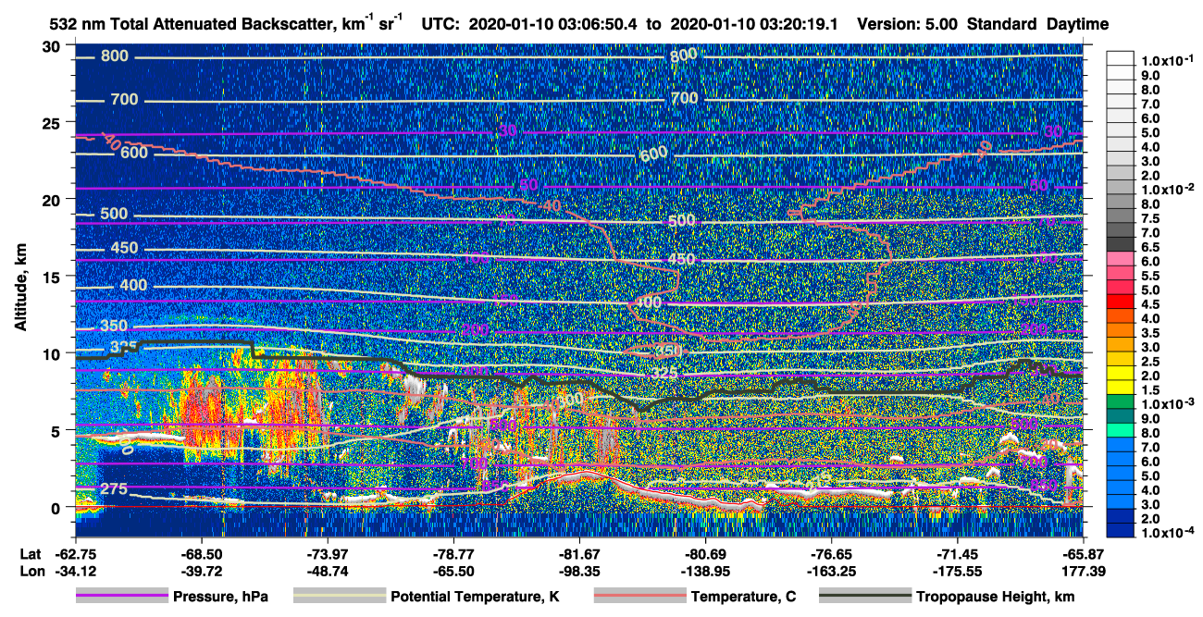Viewport: 1203px width, 617px height.
Task: Click the latitude value '-62.75'
Action: tap(76, 553)
